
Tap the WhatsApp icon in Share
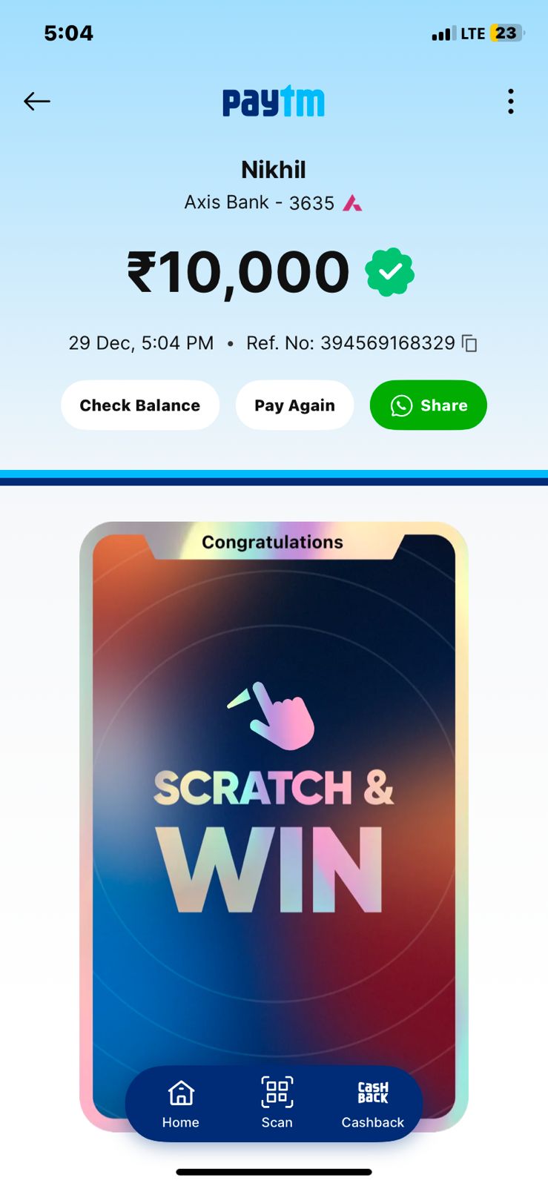coord(401,405)
